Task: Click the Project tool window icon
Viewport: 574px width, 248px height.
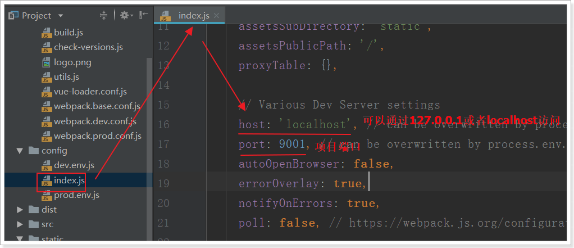Action: click(x=13, y=15)
